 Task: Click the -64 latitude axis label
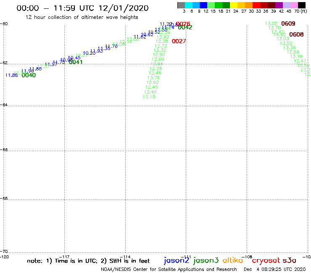click(x=4, y=105)
